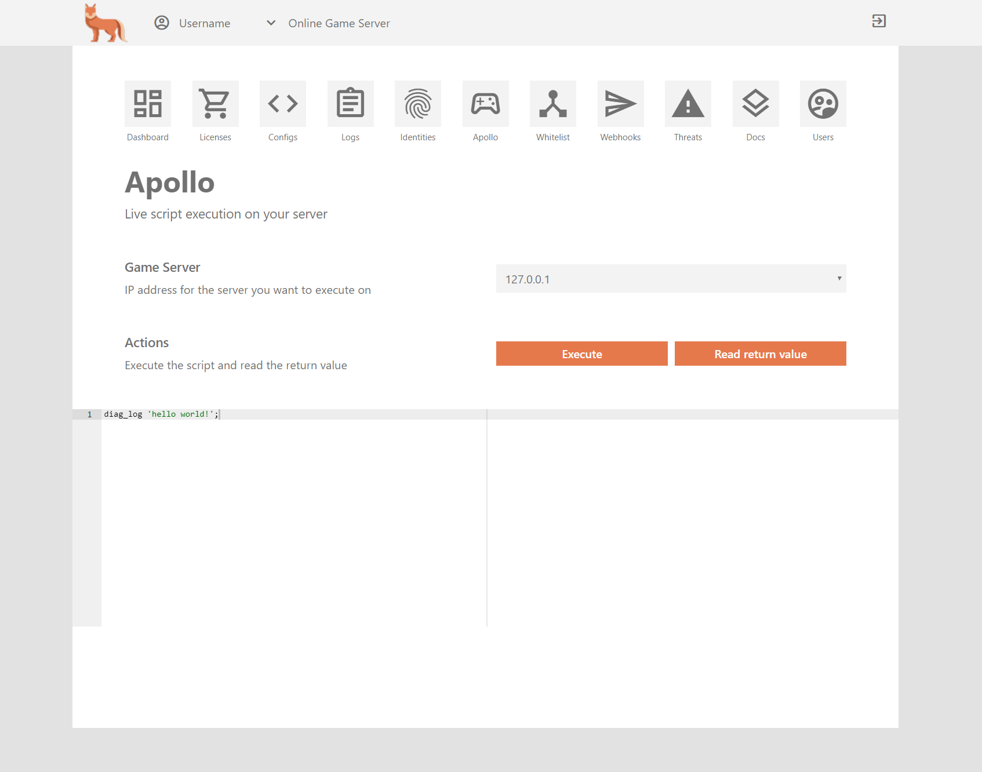Click the logout icon in header
The image size is (982, 772).
pyautogui.click(x=879, y=21)
